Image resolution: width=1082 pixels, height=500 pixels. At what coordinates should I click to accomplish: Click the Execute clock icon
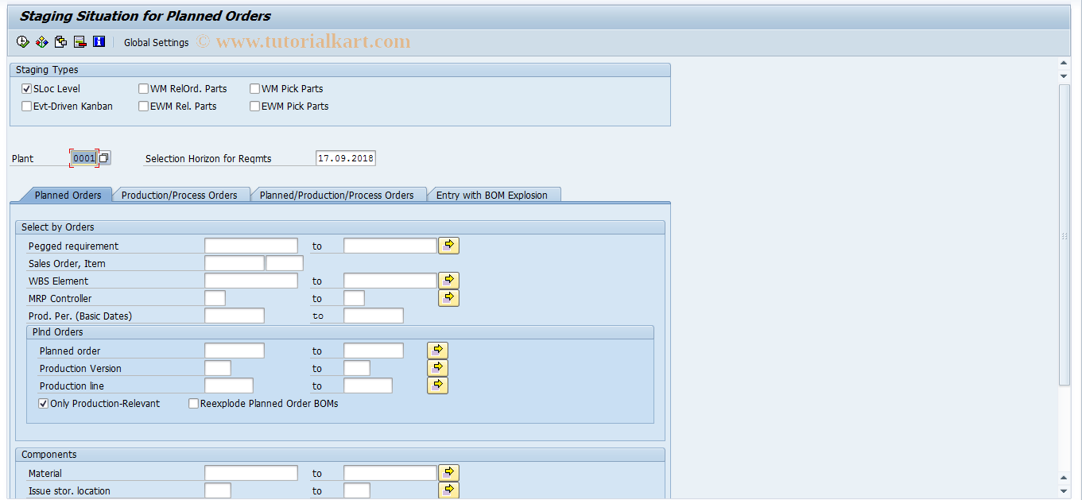[22, 41]
